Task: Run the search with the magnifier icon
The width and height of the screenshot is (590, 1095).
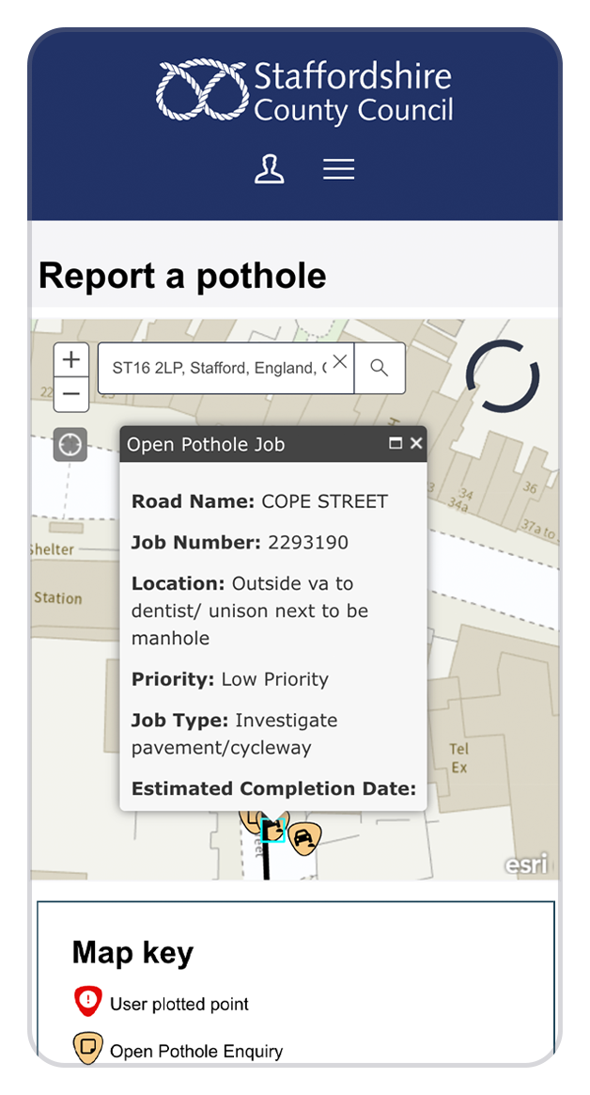Action: [380, 368]
